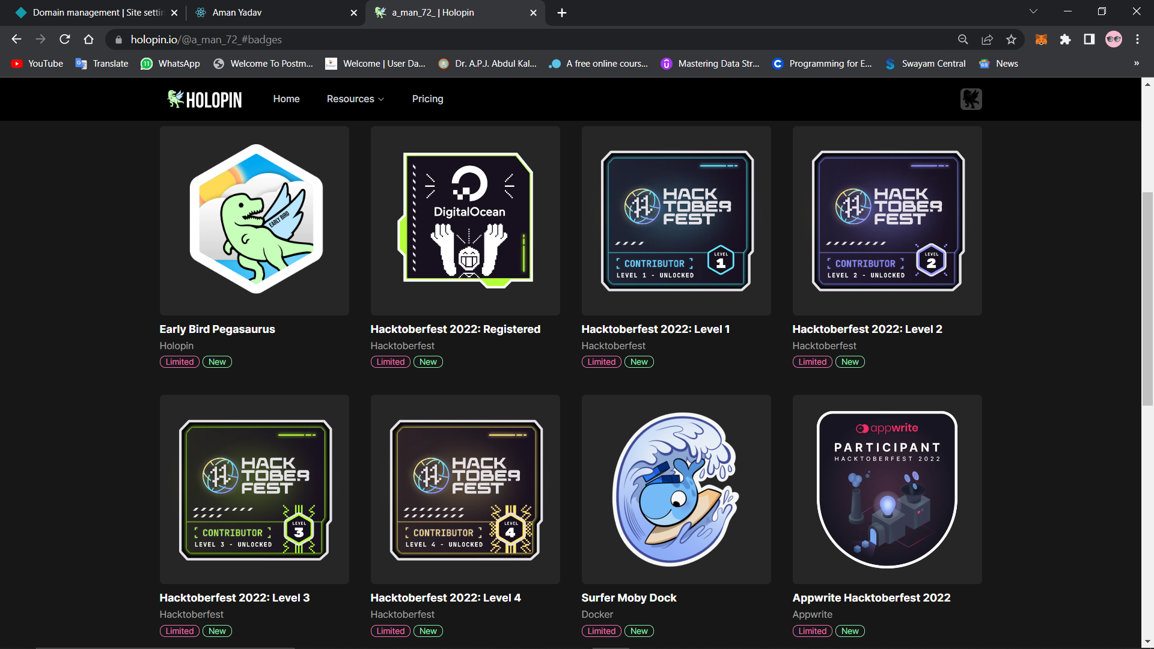Screen dimensions: 1154x649
Task: Click the Hacktoberfest 2022: Level 1 title
Action: tap(655, 329)
